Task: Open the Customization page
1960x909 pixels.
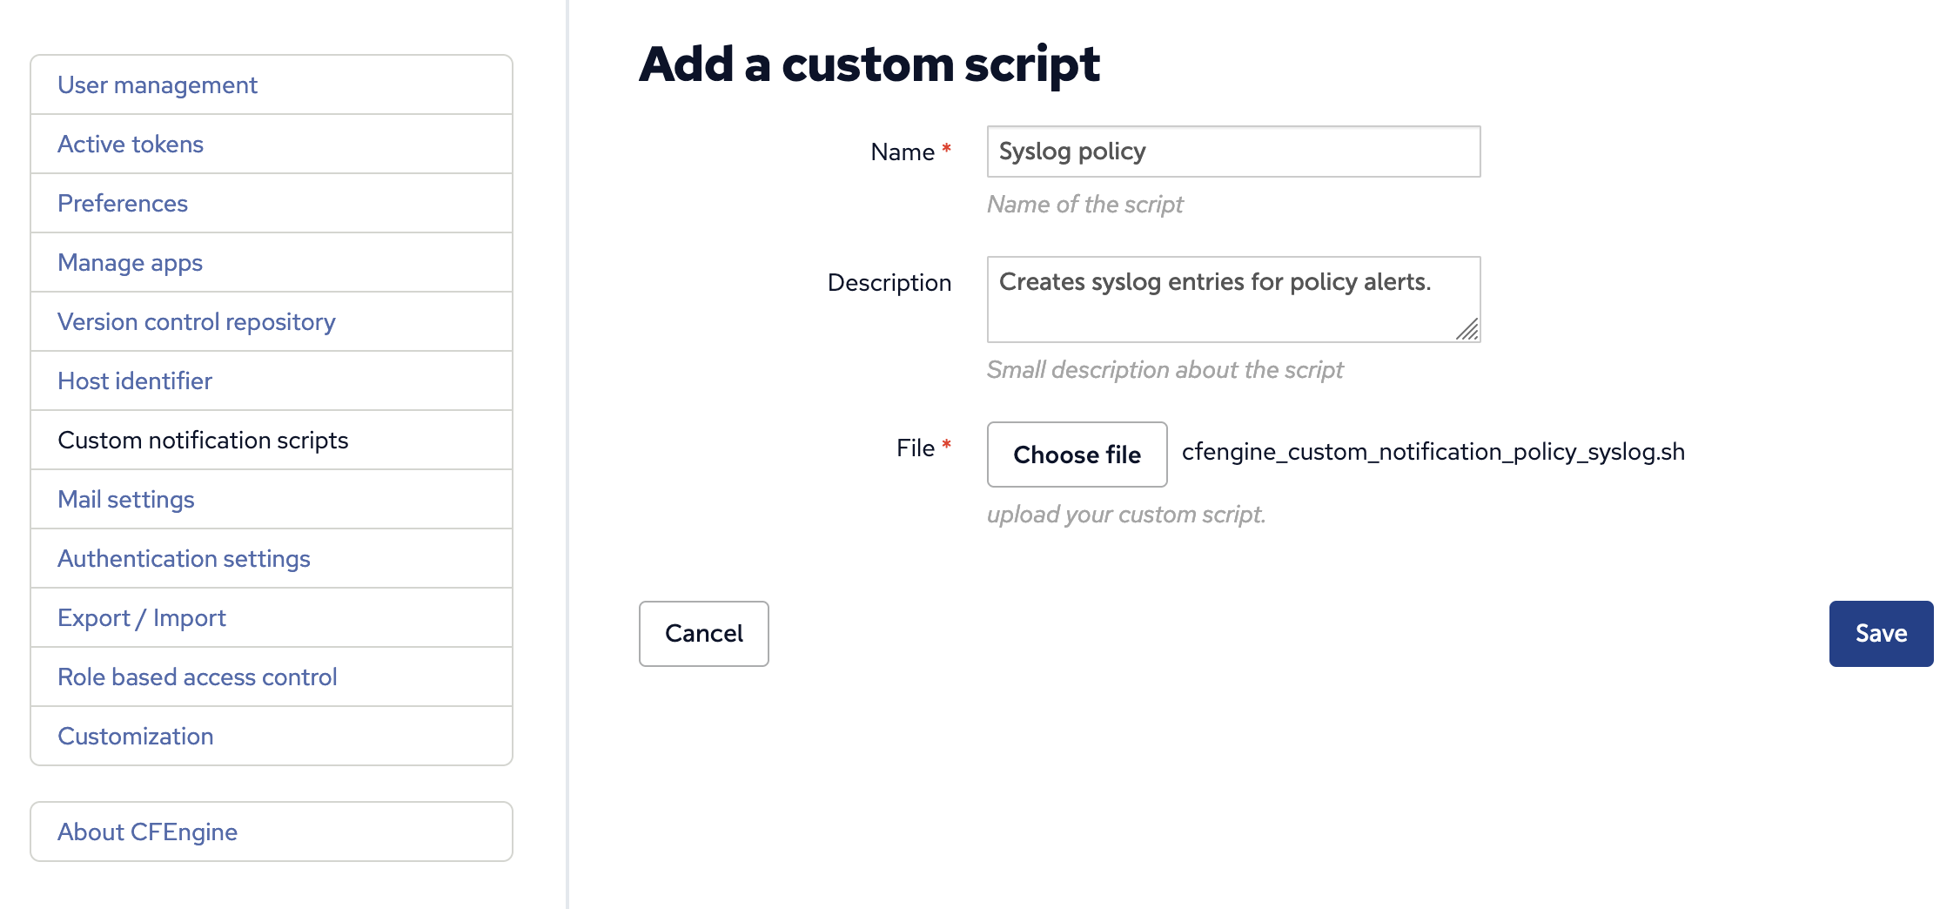Action: [x=136, y=736]
